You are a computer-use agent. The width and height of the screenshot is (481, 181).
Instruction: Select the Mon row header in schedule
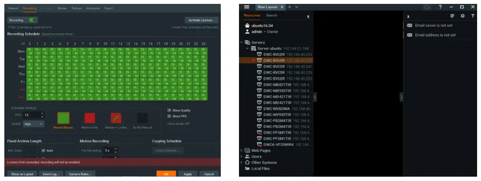(21, 51)
